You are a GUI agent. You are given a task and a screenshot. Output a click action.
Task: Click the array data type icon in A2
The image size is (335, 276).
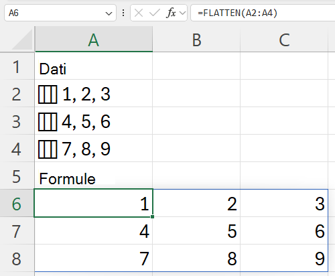pos(48,94)
